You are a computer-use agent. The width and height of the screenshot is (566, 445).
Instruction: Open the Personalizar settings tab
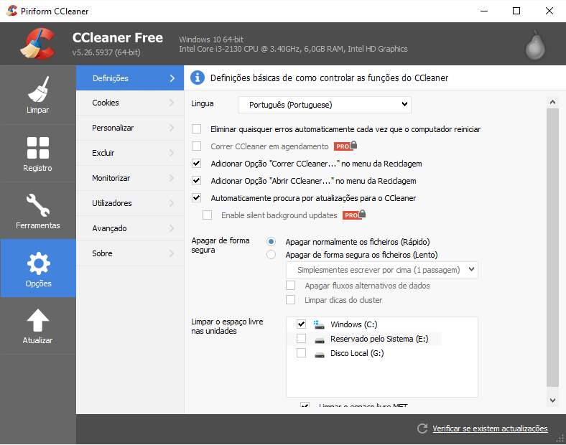[x=130, y=128]
